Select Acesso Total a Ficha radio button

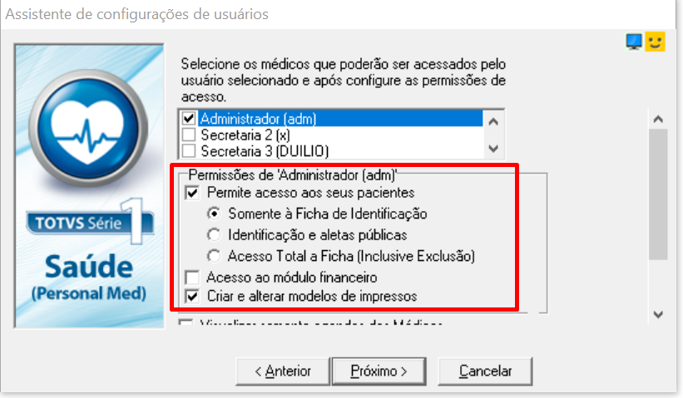pyautogui.click(x=214, y=256)
